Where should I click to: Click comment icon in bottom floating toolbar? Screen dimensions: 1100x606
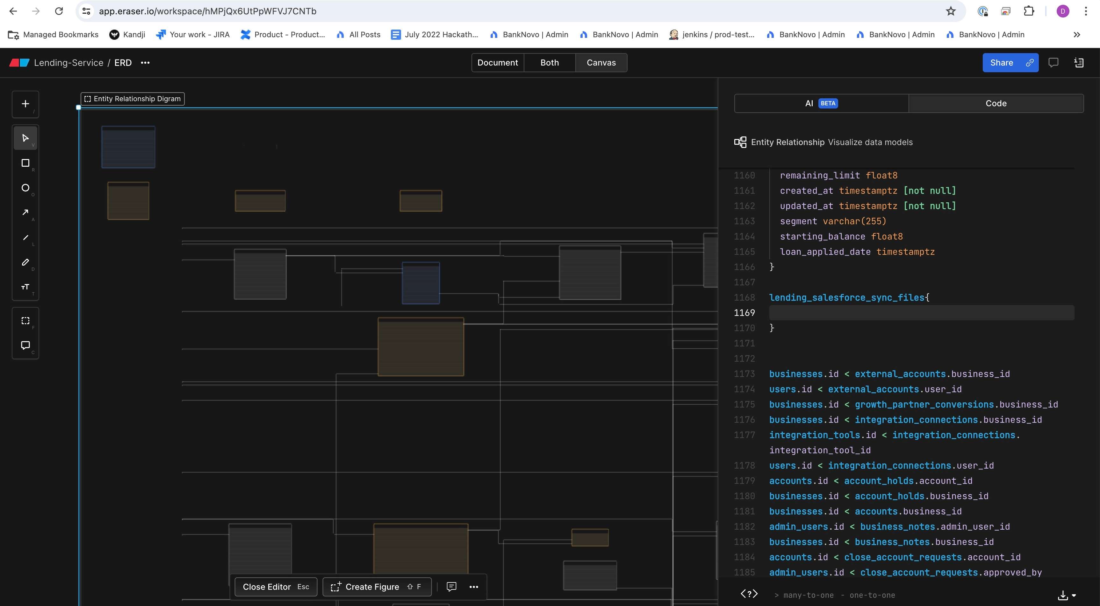pos(451,587)
